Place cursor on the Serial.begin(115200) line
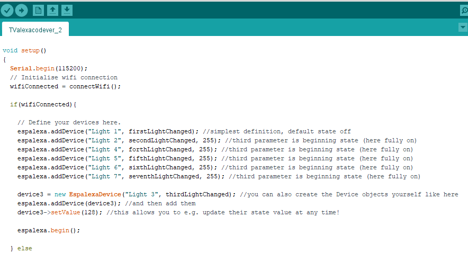Image resolution: width=468 pixels, height=254 pixels. (49, 68)
